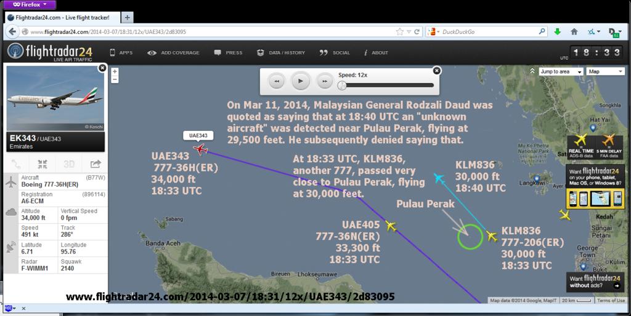Click the center-on-aircraft arrows icon
The height and width of the screenshot is (316, 631).
43,164
